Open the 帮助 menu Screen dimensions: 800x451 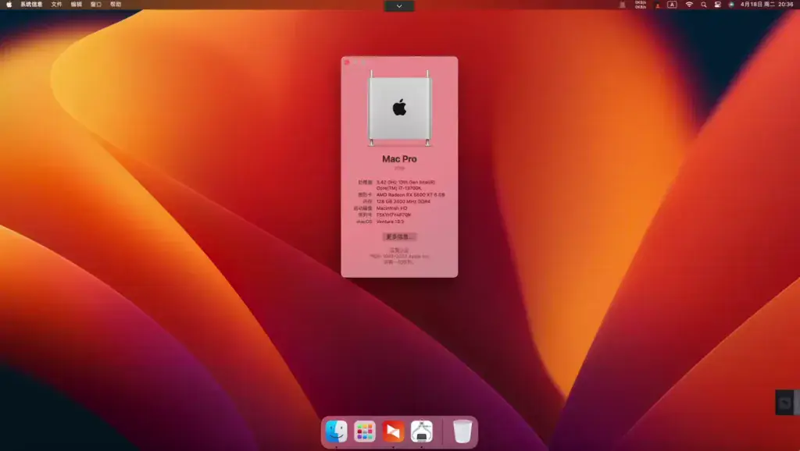click(x=116, y=5)
